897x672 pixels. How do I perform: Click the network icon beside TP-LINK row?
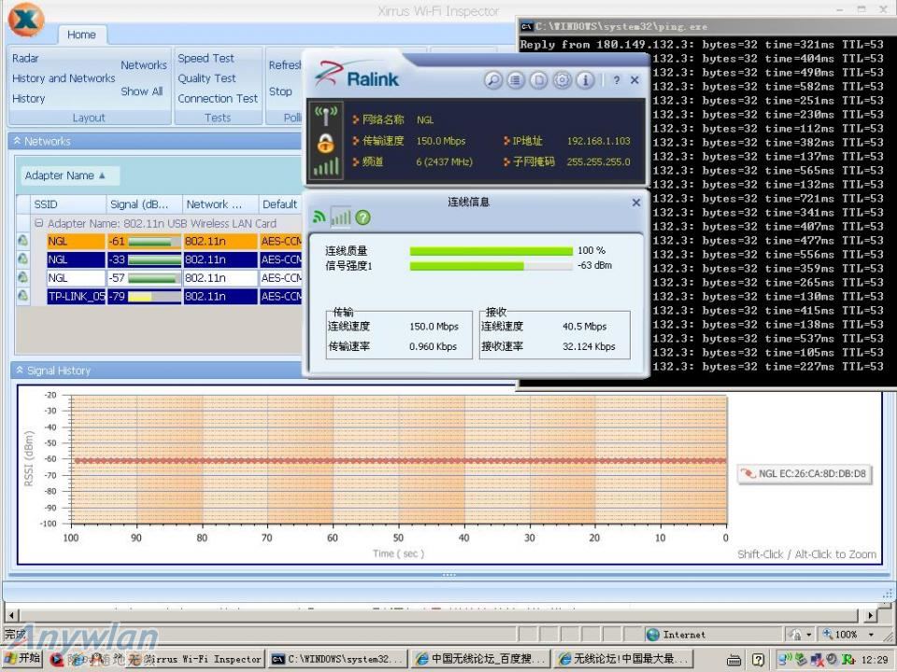coord(22,296)
